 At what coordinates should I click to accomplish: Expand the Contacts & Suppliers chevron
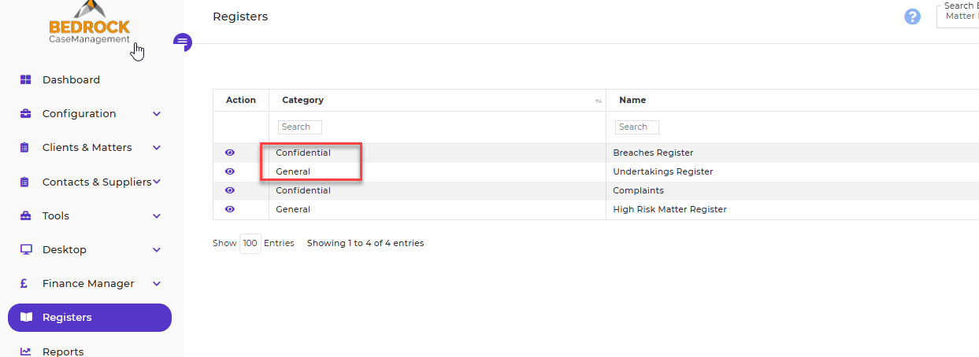point(157,182)
